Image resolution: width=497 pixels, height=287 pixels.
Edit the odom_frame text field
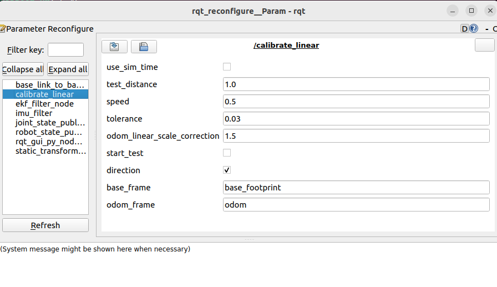[356, 204]
